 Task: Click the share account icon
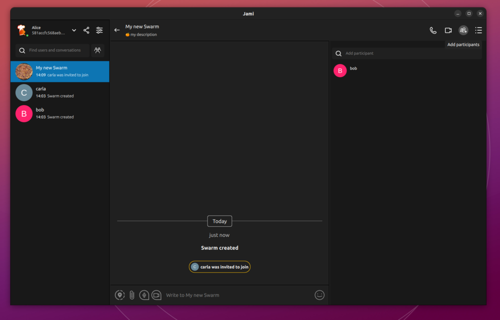86,30
